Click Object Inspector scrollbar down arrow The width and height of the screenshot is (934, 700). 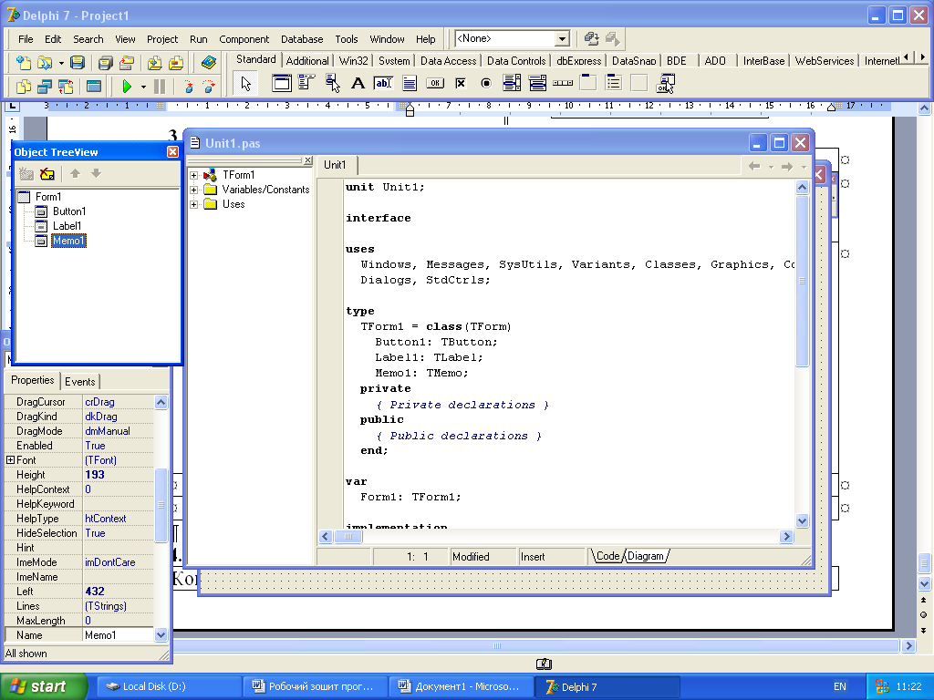tap(161, 635)
